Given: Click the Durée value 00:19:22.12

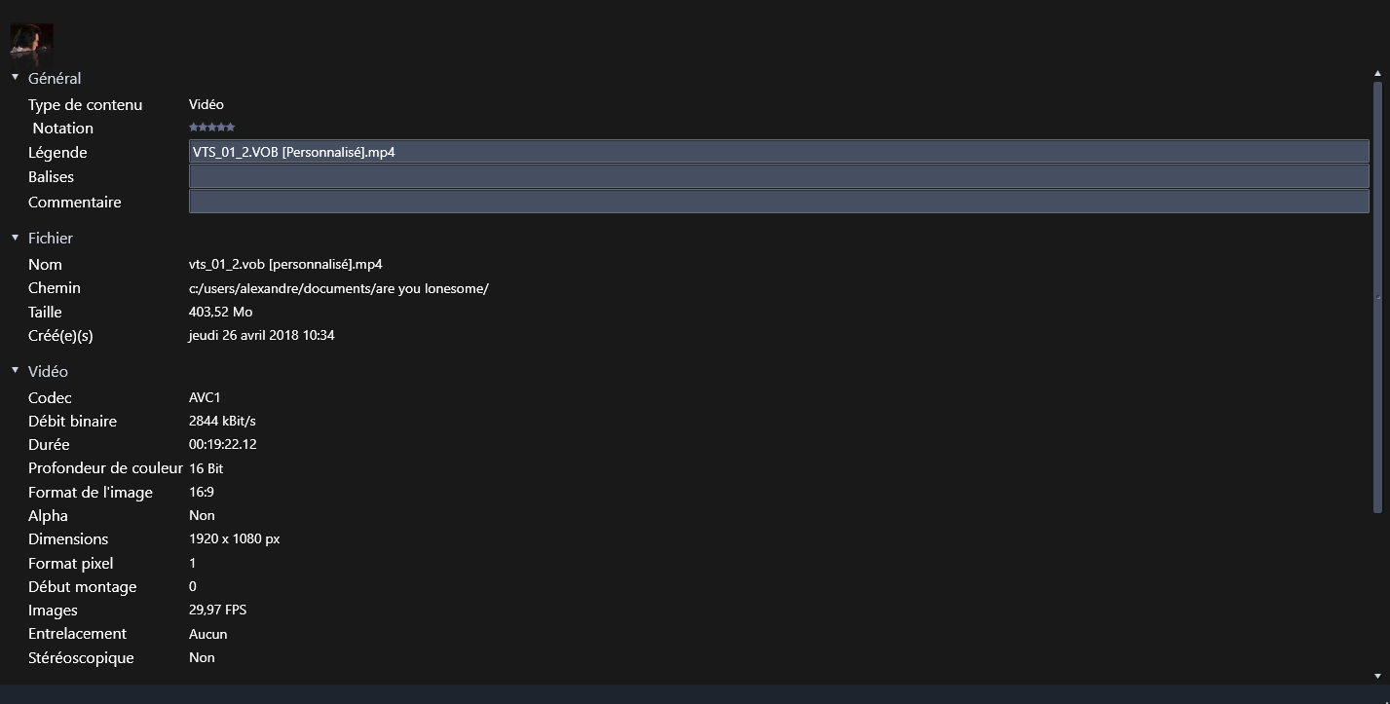Looking at the screenshot, I should click(x=222, y=444).
